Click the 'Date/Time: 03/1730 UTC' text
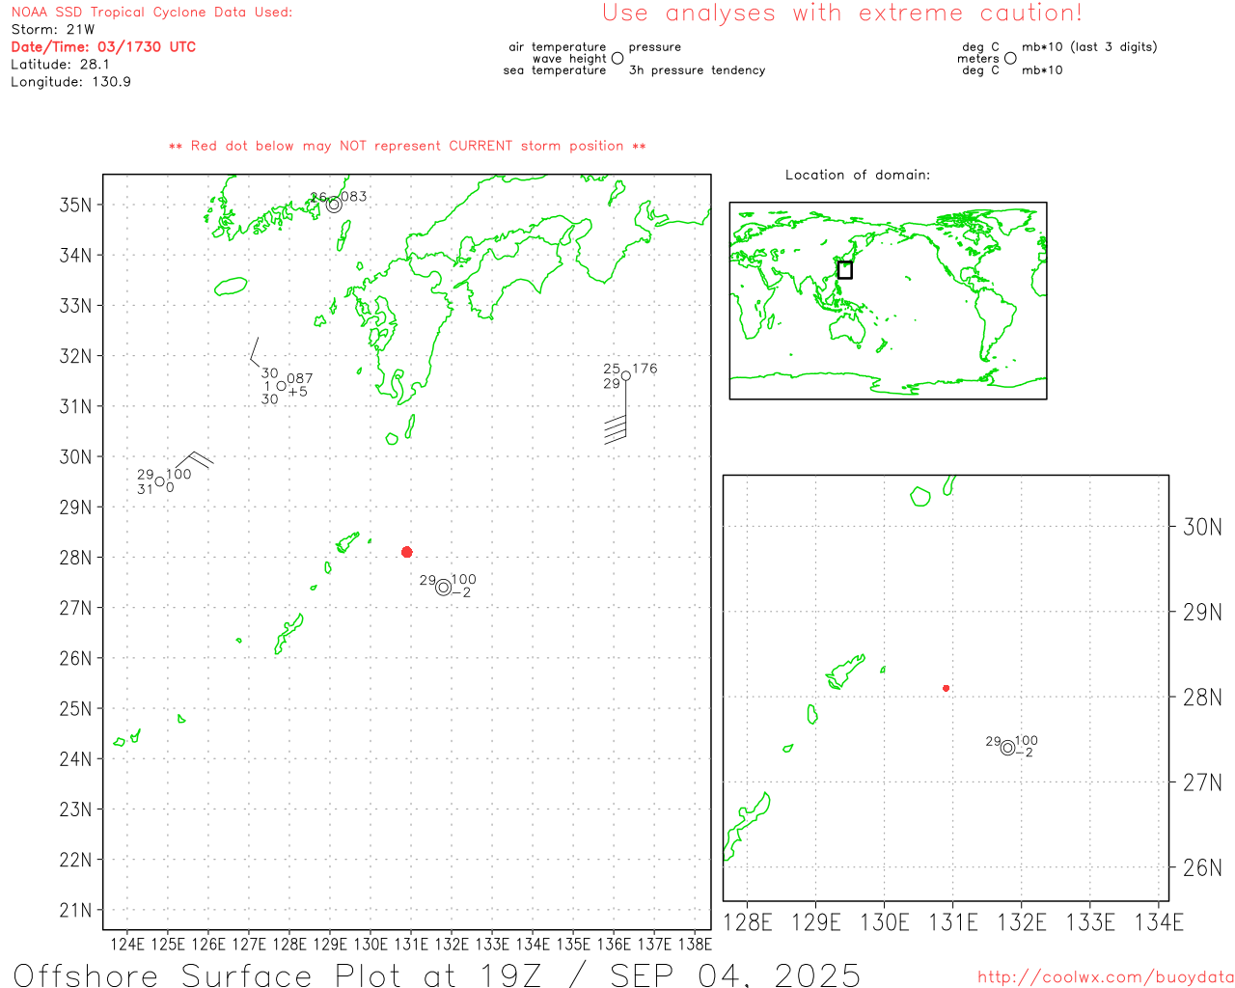 pos(103,46)
